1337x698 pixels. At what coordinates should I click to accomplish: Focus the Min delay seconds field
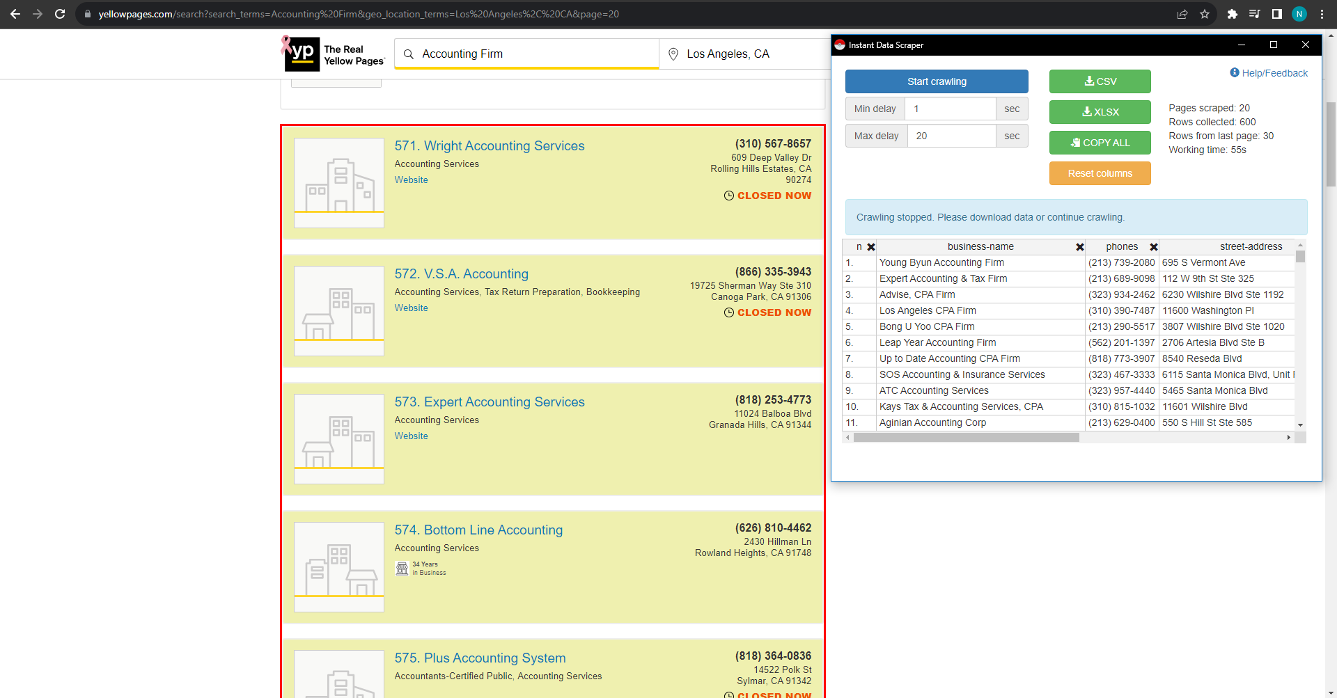pos(951,109)
